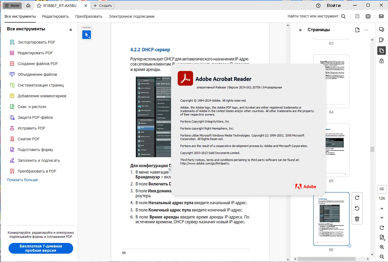Open the Меню hamburger menu

(x=12, y=5)
